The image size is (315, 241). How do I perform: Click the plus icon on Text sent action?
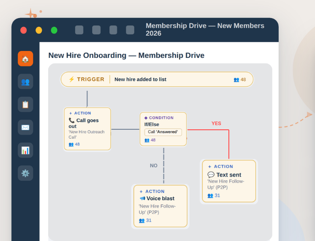coord(209,166)
